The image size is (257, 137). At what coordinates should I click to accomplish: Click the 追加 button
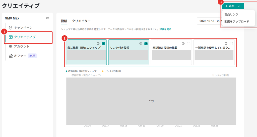click(x=233, y=6)
